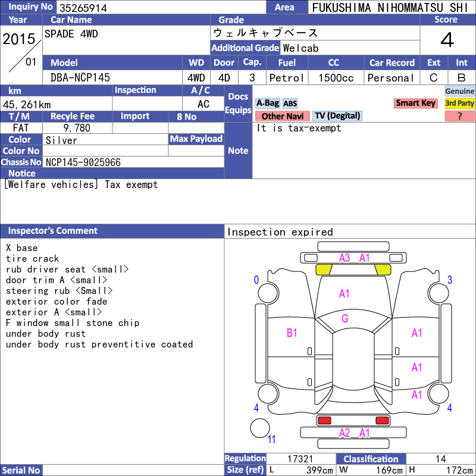Viewport: 476px width, 476px height.
Task: Click the right red tail light on diagram
Action: tap(382, 421)
